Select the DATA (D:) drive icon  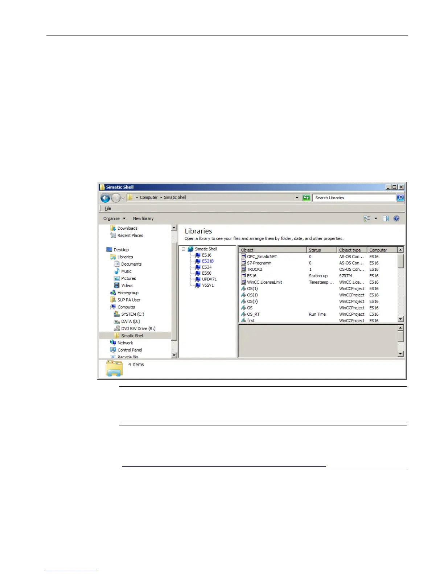click(x=117, y=321)
